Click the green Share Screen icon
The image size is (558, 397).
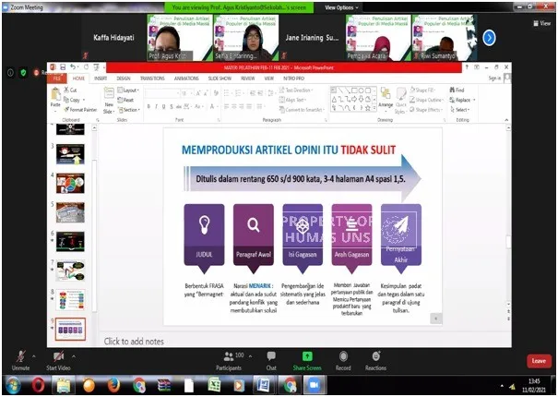pos(307,356)
